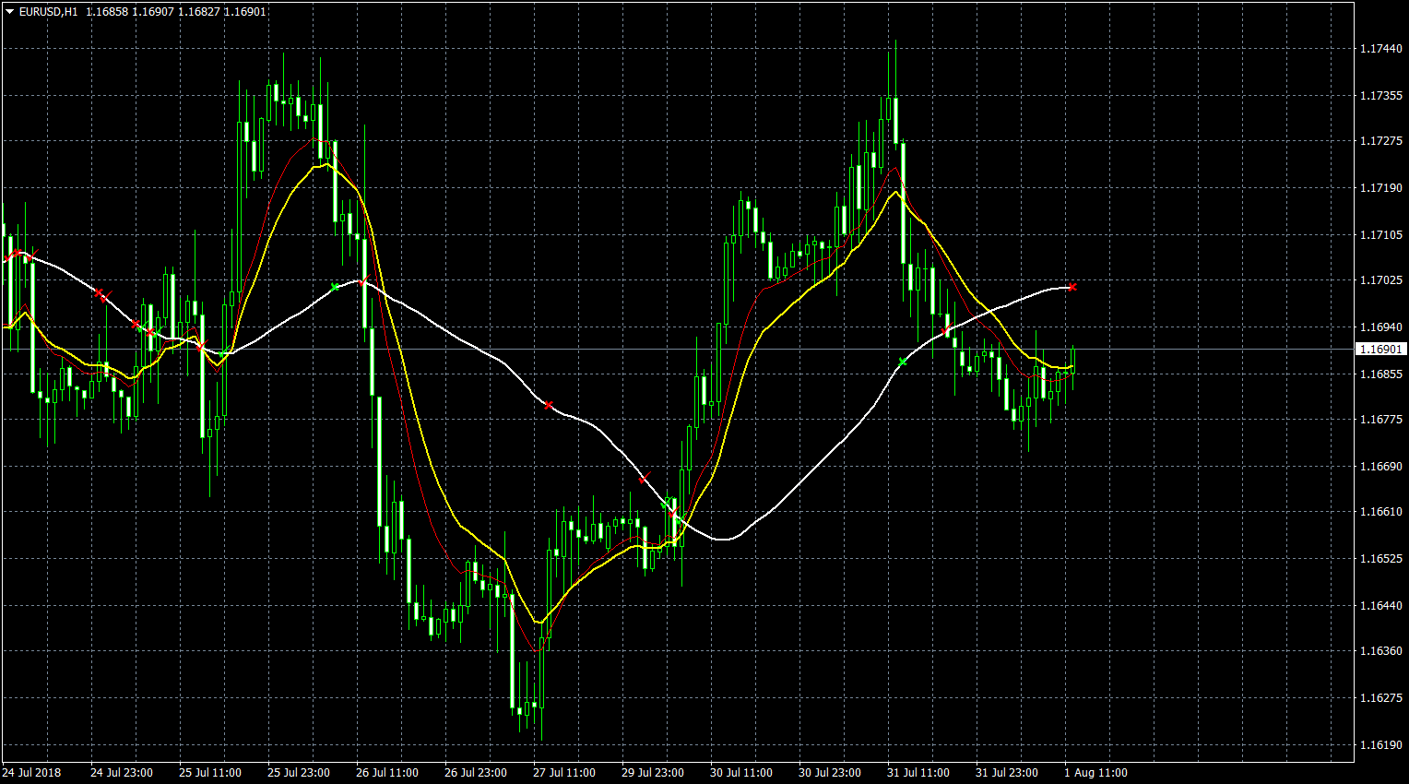Click the 30 Jul 23:00 time label
This screenshot has width=1409, height=784.
point(830,773)
